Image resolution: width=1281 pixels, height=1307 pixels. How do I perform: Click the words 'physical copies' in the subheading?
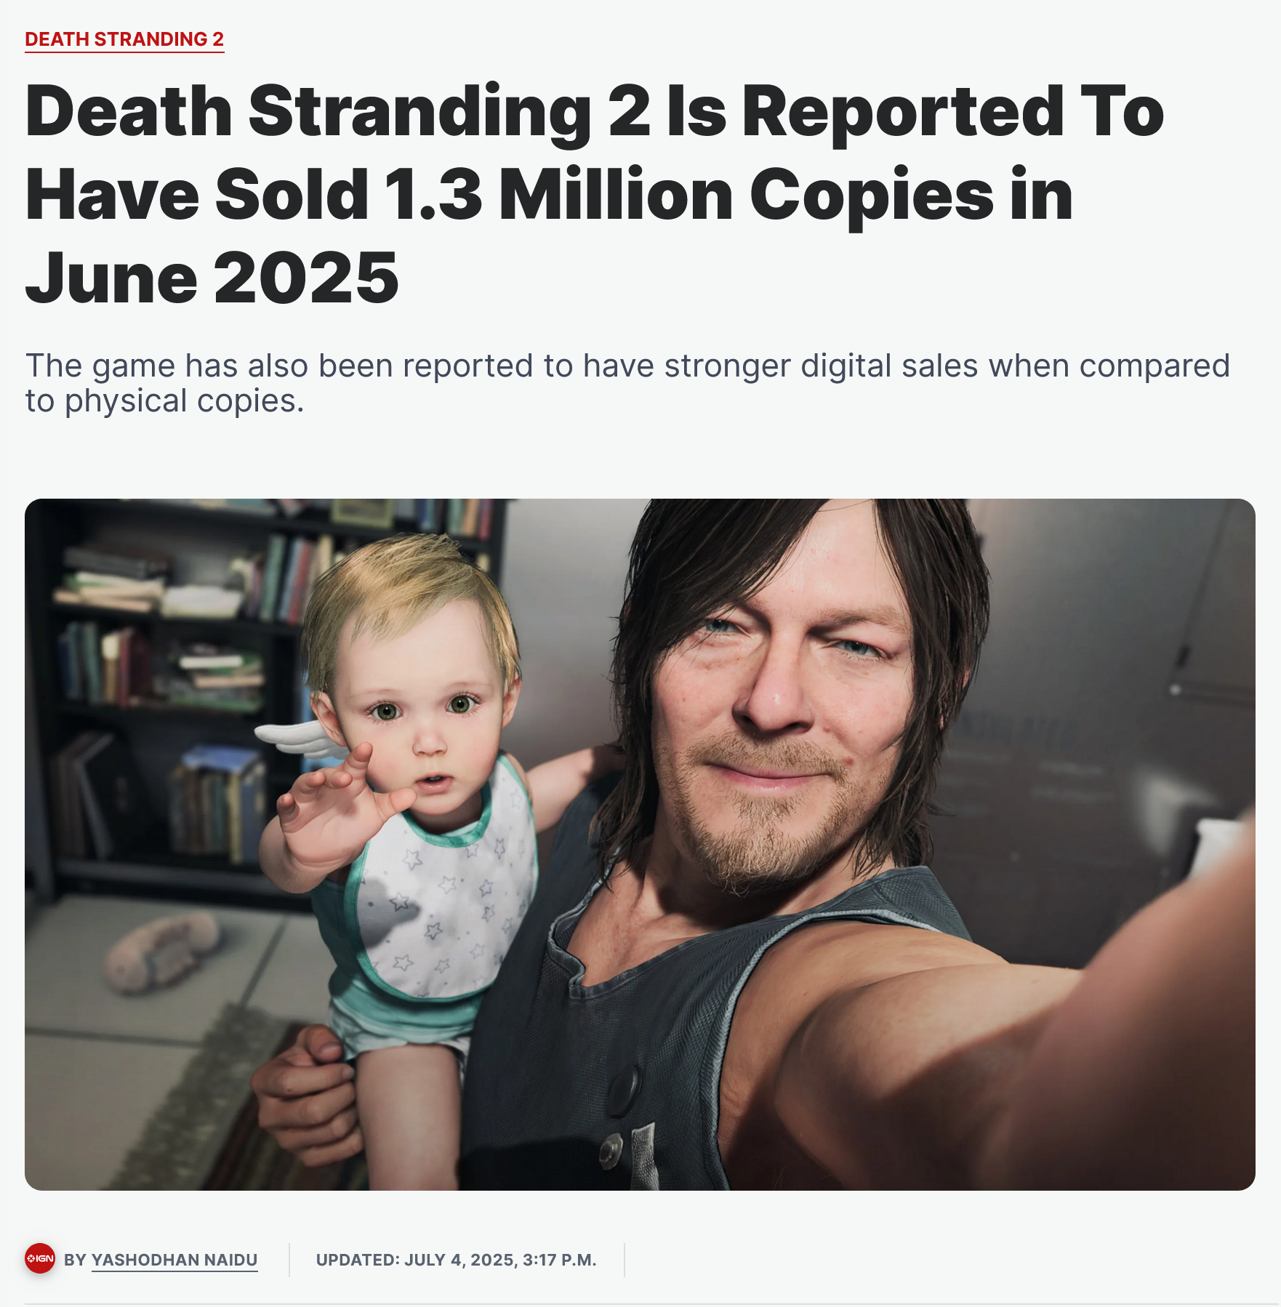[184, 401]
